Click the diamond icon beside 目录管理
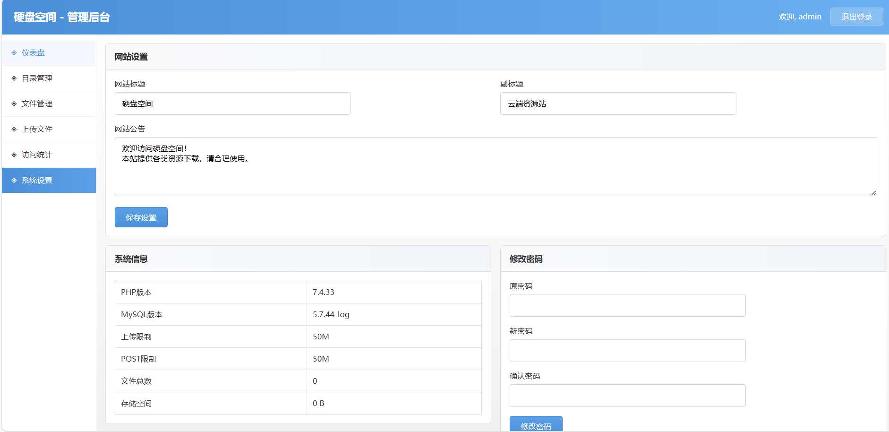889x432 pixels. point(14,78)
